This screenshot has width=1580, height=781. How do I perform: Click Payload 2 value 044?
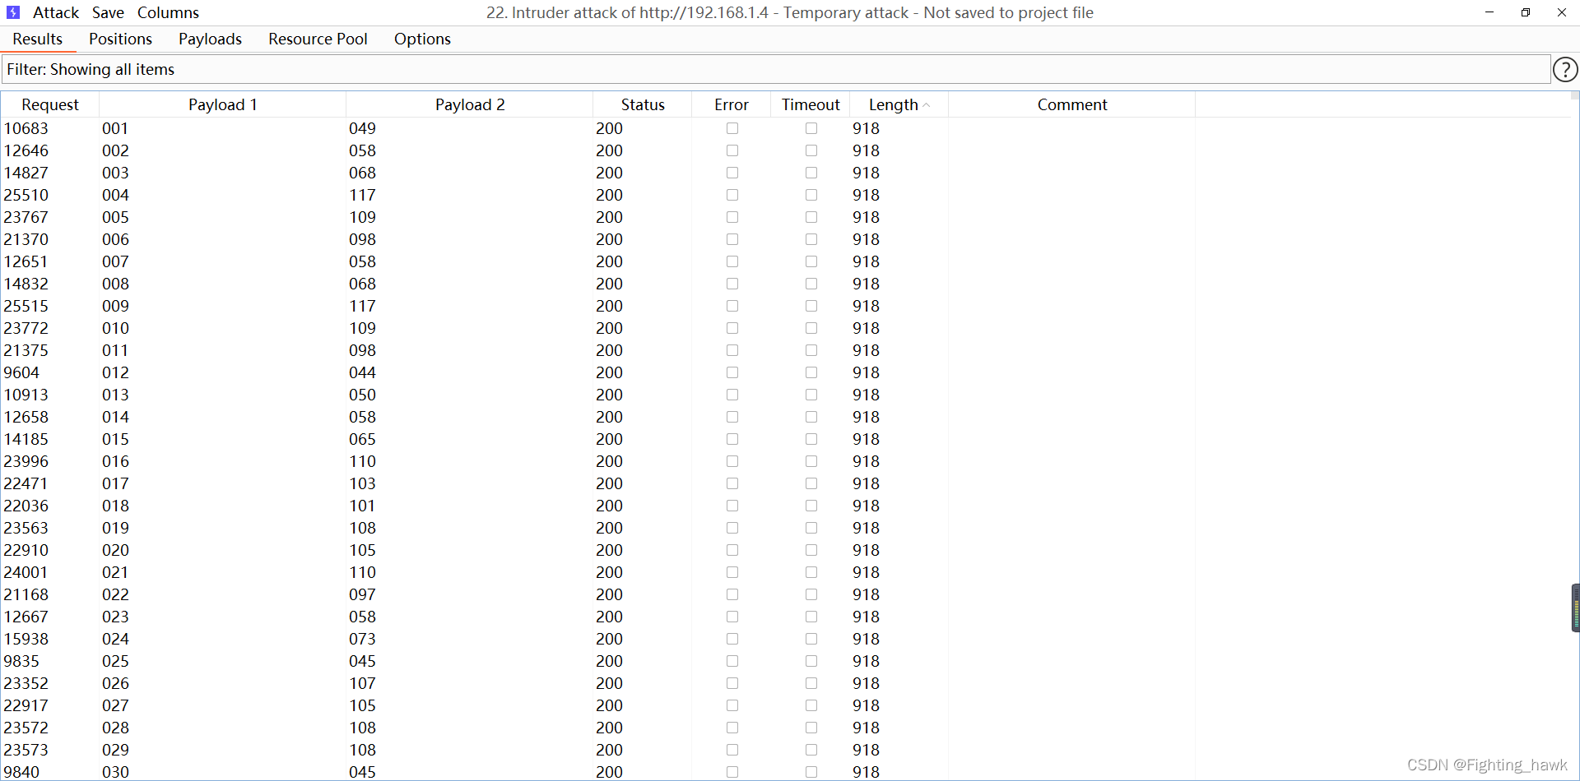point(362,372)
